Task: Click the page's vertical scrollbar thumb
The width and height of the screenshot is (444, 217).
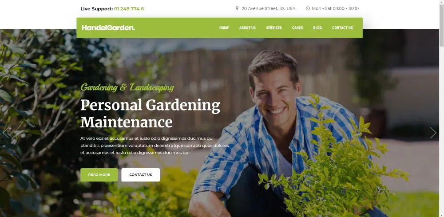Action: (x=441, y=25)
